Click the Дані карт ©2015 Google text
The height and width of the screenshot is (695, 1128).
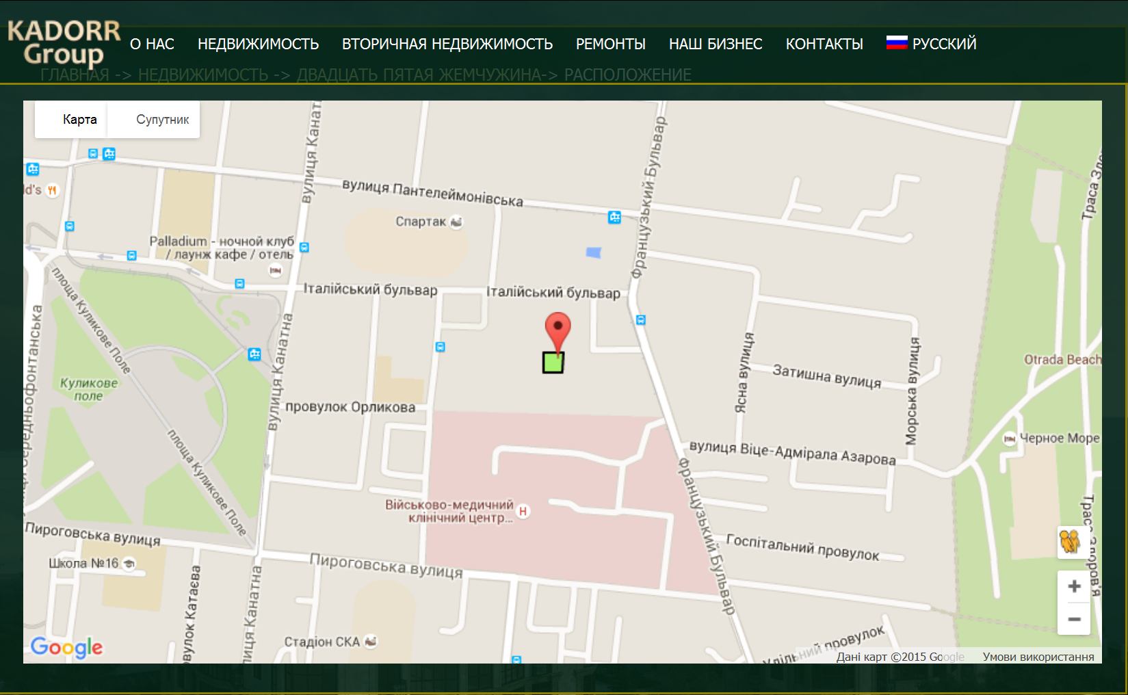(x=900, y=657)
